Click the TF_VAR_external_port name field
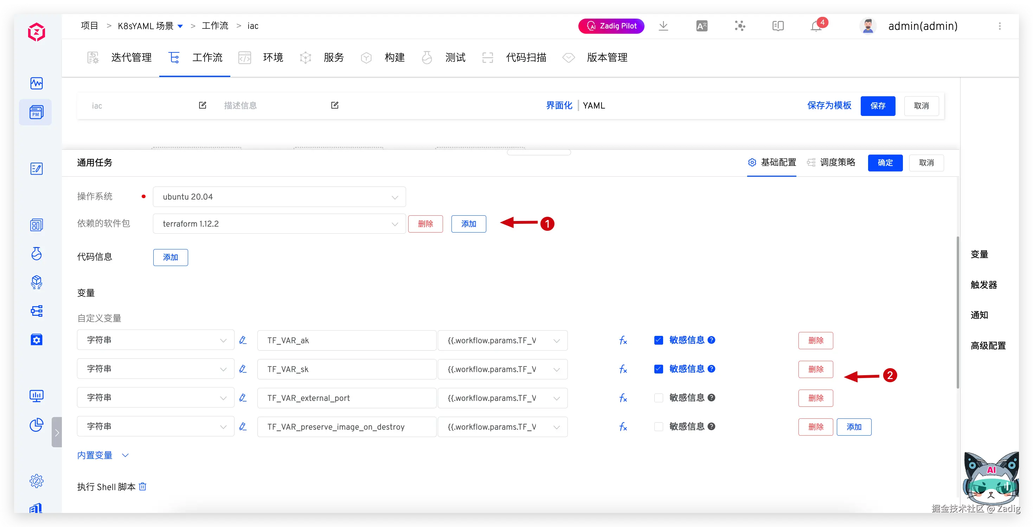1033x527 pixels. (x=346, y=398)
